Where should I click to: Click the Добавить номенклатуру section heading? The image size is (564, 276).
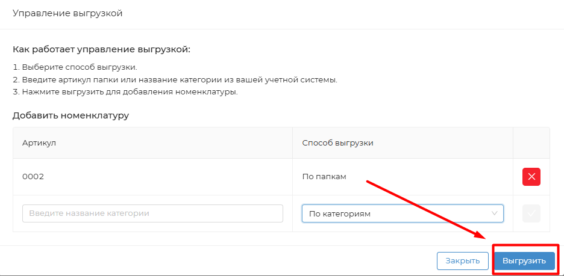point(70,115)
